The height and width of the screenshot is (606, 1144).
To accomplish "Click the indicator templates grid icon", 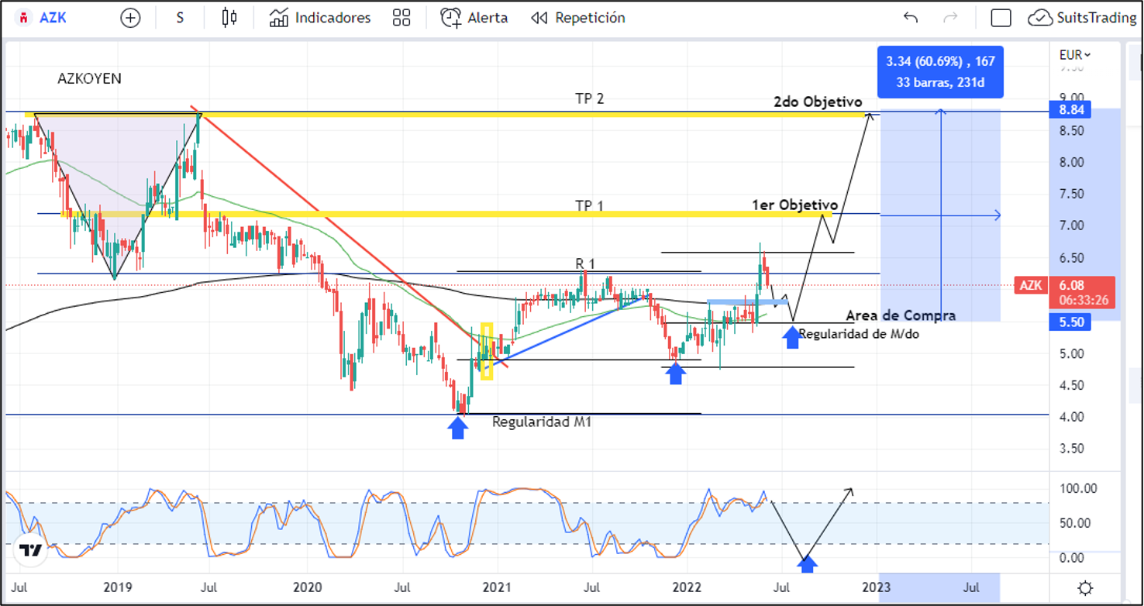I will (x=401, y=18).
